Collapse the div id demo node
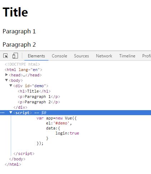 11,85
